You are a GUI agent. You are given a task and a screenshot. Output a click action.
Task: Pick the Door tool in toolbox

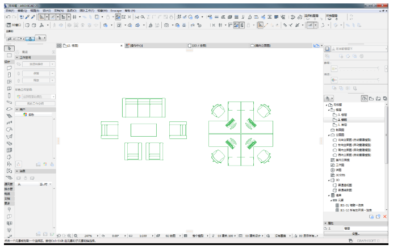(x=9, y=75)
